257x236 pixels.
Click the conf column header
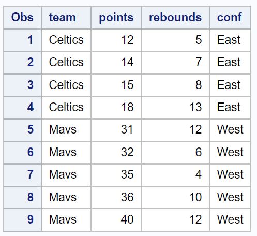(x=230, y=18)
